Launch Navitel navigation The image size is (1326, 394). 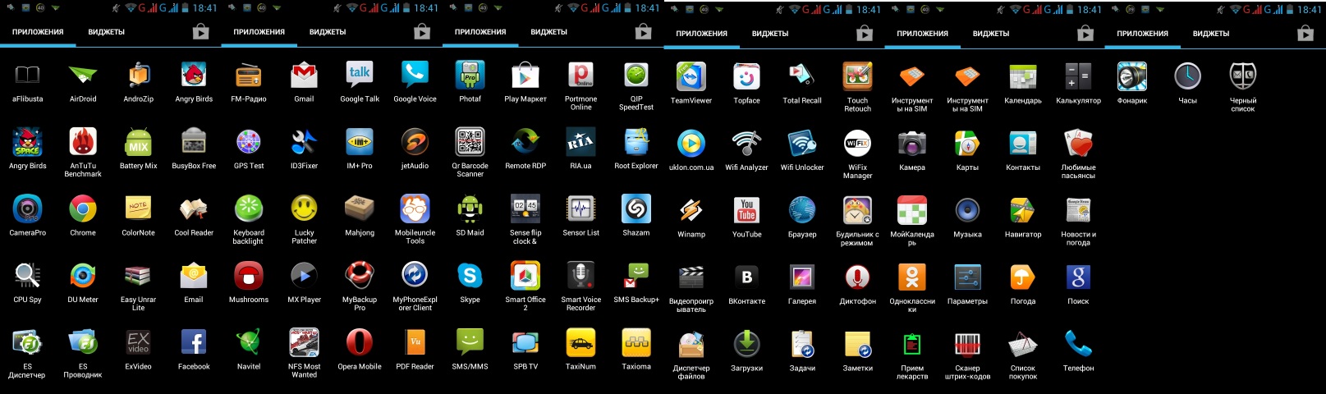(x=249, y=343)
